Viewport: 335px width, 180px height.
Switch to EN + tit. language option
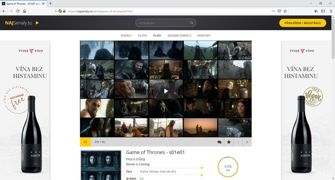[x=100, y=142]
